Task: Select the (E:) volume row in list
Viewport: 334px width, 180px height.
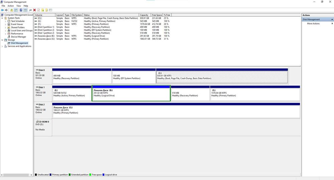Action: point(103,21)
